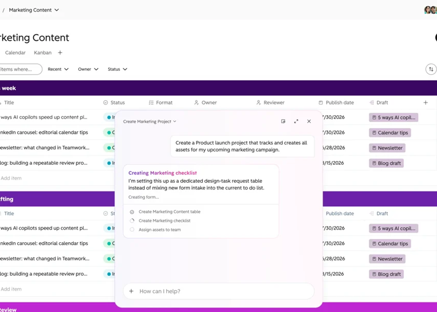Image resolution: width=437 pixels, height=312 pixels.
Task: Add a new view with plus icon
Action: (60, 53)
